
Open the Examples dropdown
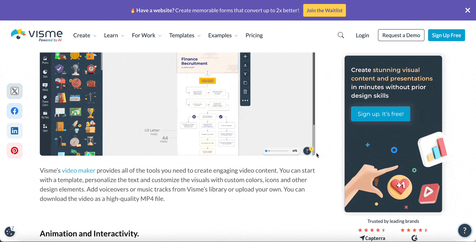click(x=223, y=35)
